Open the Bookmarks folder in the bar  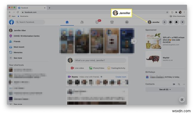click(23, 16)
